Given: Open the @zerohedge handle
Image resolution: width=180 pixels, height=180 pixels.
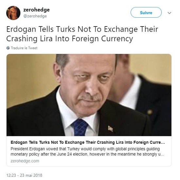Looking at the screenshot, I should [x=35, y=16].
